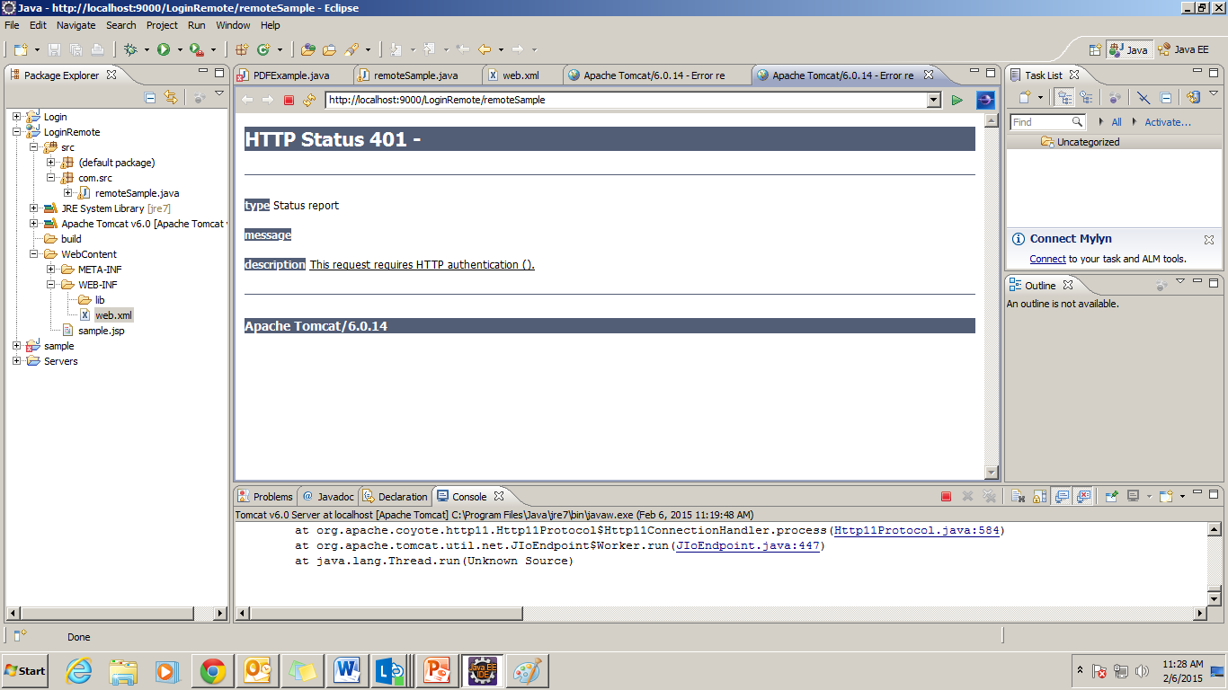Click the green Go arrow beside URL field
The image size is (1228, 690).
tap(957, 100)
